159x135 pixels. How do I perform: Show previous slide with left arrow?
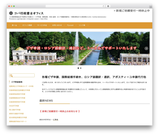(12, 49)
